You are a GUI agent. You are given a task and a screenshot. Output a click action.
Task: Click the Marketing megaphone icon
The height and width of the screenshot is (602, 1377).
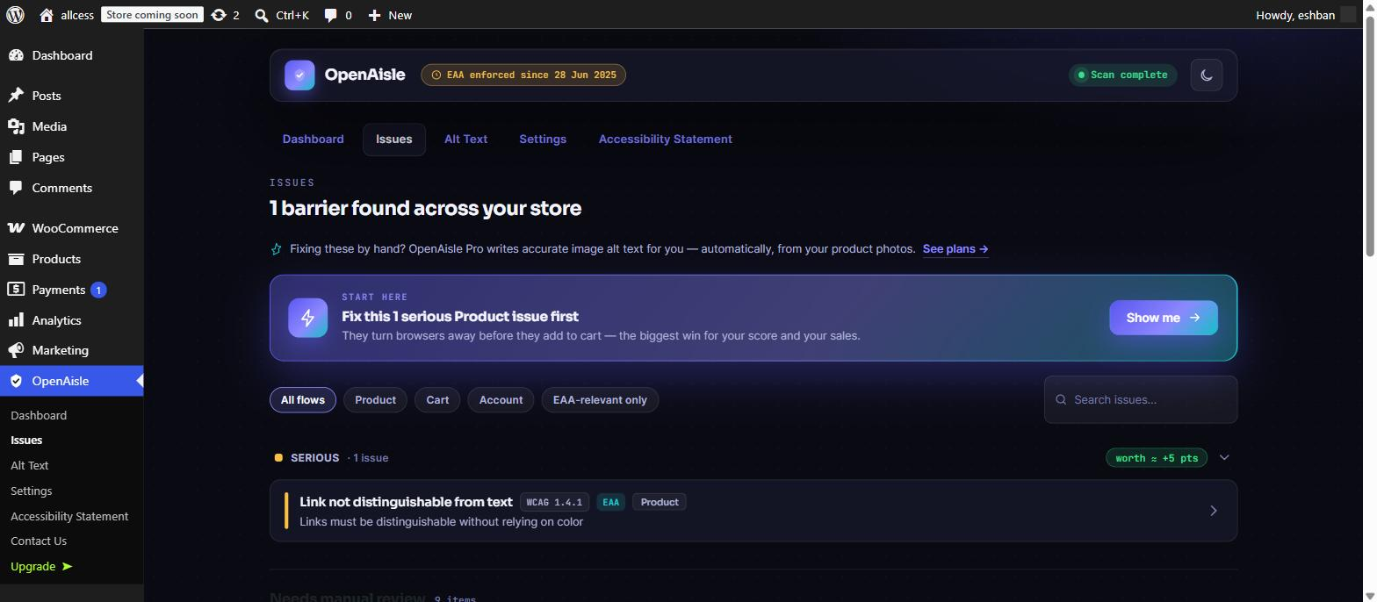tap(16, 350)
